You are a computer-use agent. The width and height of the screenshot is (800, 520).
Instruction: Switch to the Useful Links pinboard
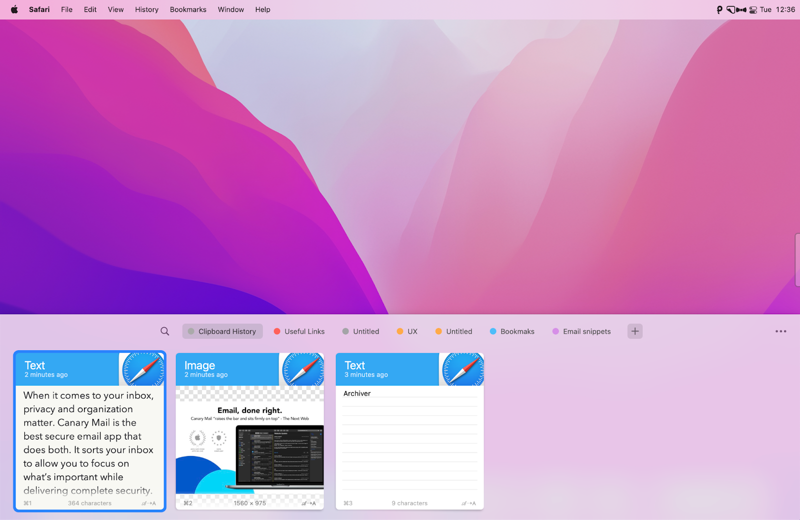point(299,331)
